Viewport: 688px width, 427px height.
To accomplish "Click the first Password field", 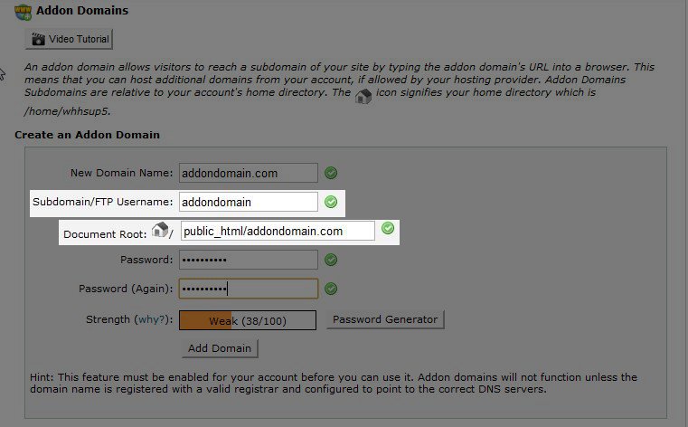I will tap(249, 260).
